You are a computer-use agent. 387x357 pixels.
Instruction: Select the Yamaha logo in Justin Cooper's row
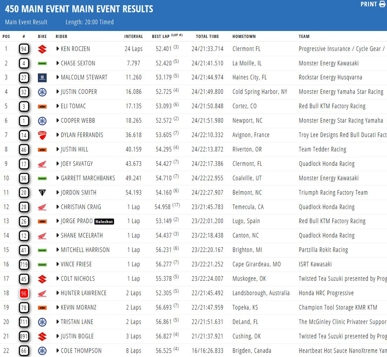pyautogui.click(x=42, y=92)
